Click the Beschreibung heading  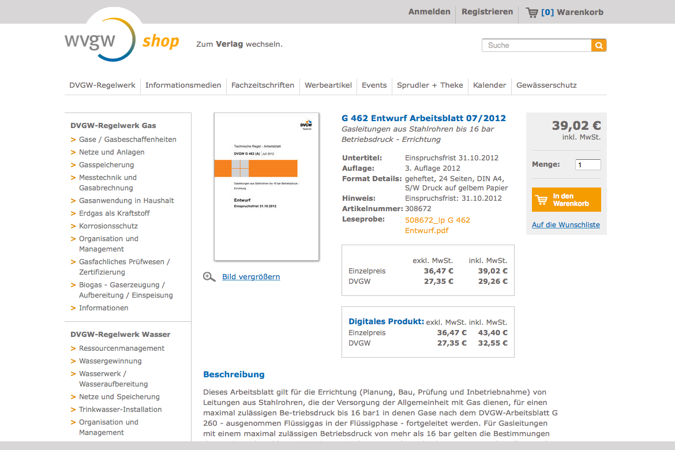pyautogui.click(x=234, y=374)
